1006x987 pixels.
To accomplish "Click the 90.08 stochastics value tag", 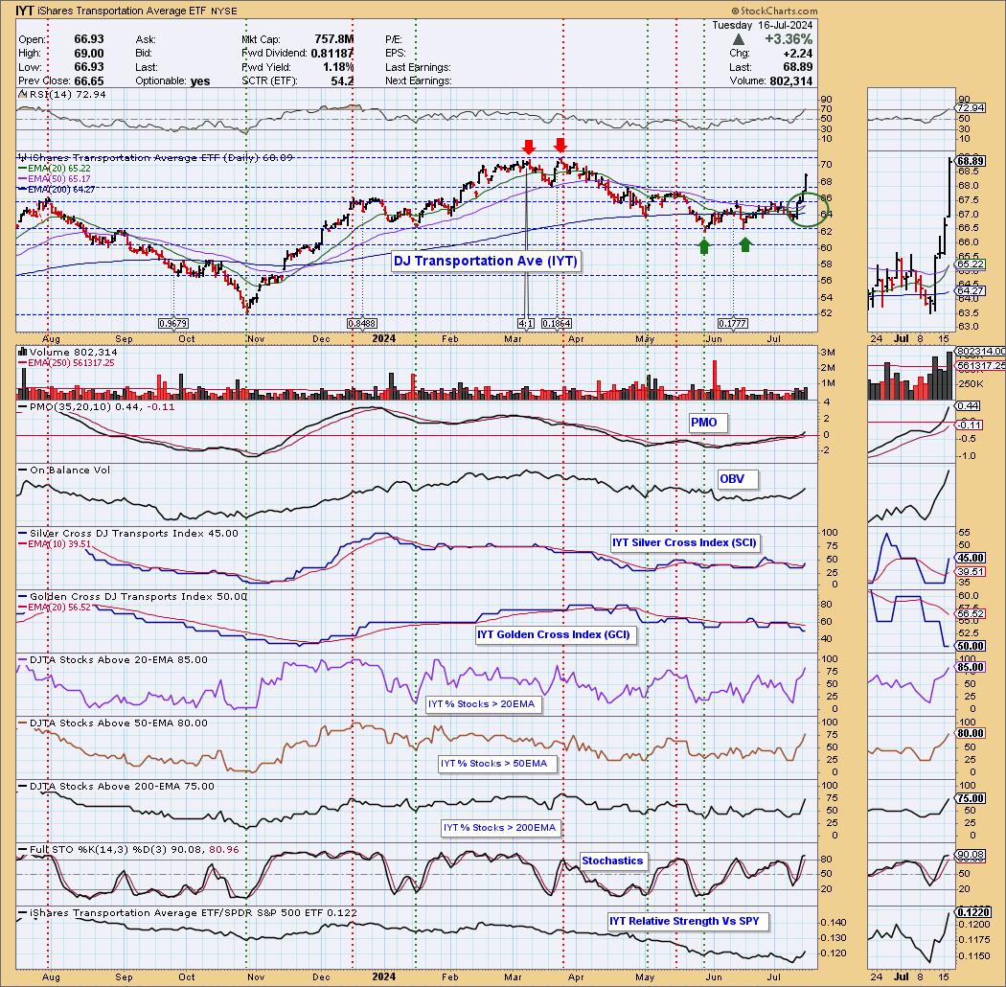I will 970,855.
